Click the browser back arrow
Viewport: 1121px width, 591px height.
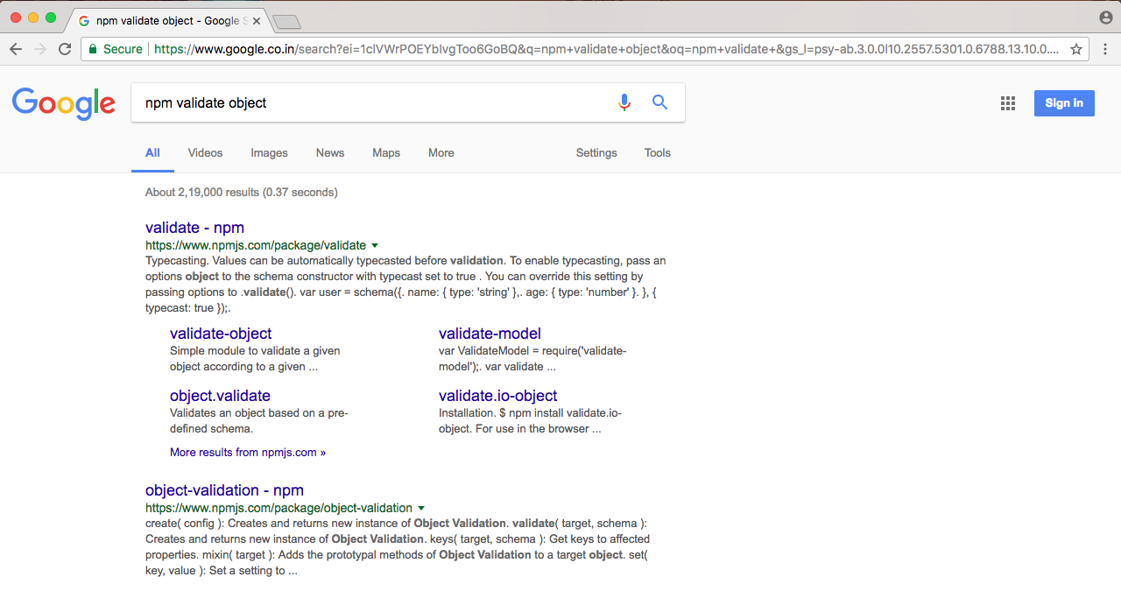[16, 49]
